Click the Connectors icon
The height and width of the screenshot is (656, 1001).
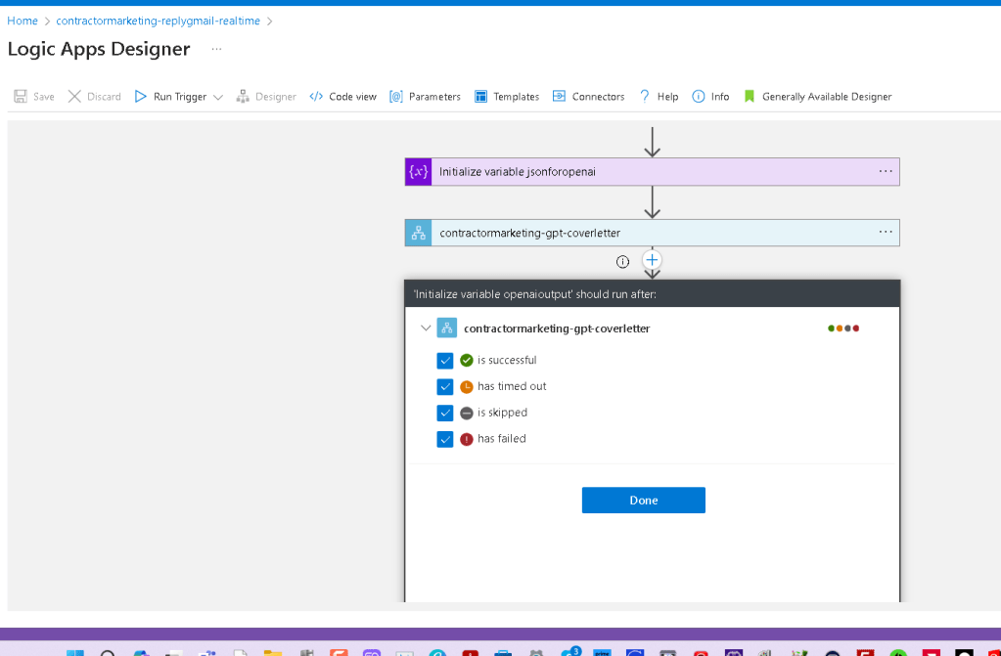[x=559, y=97]
